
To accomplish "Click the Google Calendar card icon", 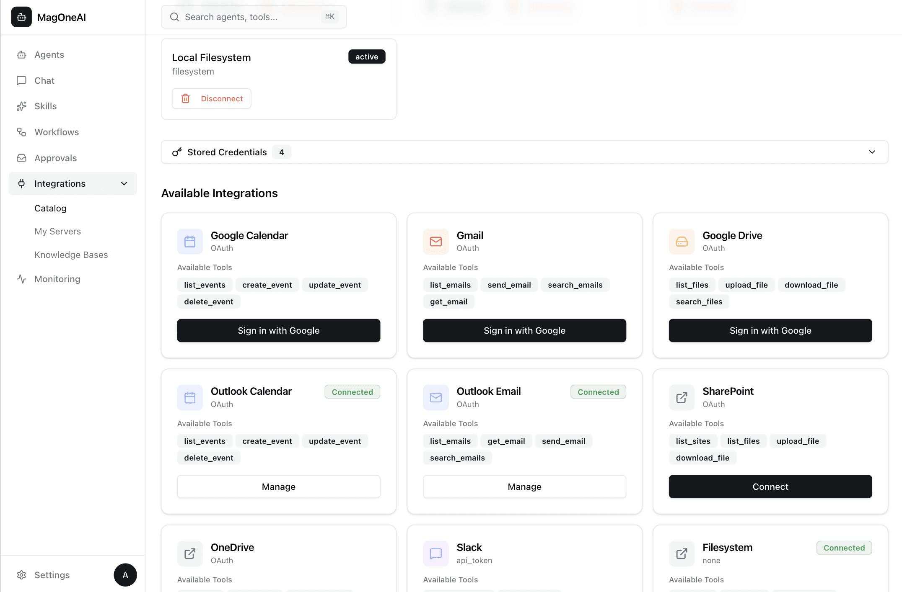I will click(190, 242).
